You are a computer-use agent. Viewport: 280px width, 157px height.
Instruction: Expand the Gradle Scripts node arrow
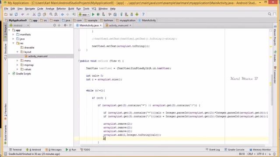coord(9,74)
